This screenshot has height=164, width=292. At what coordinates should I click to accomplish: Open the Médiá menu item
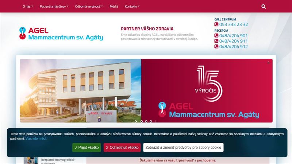[x=114, y=6]
